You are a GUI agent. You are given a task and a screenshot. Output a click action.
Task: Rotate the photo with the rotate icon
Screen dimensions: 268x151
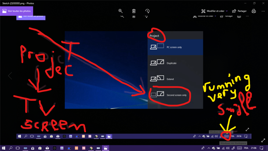[147, 11]
